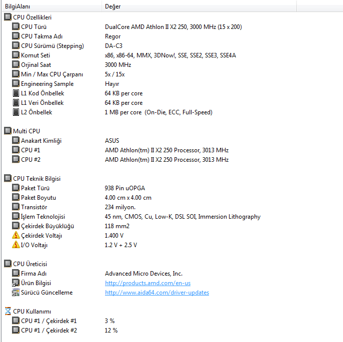Screen dimensions: 343x342
Task: Click the icon next to Transistör
Action: click(x=16, y=207)
